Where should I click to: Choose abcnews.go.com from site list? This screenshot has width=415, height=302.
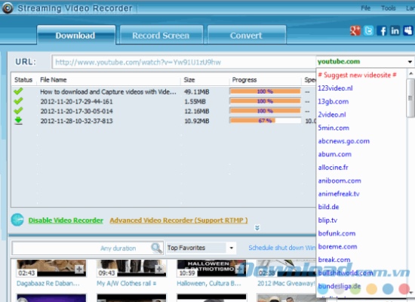tap(343, 141)
